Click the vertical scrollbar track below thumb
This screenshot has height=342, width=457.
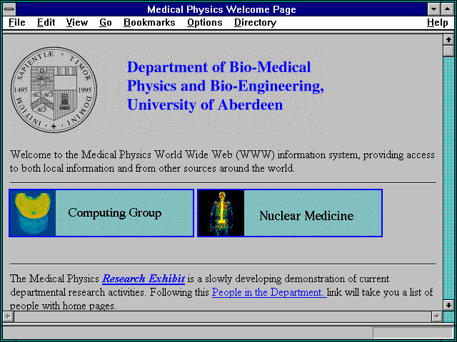(x=448, y=179)
